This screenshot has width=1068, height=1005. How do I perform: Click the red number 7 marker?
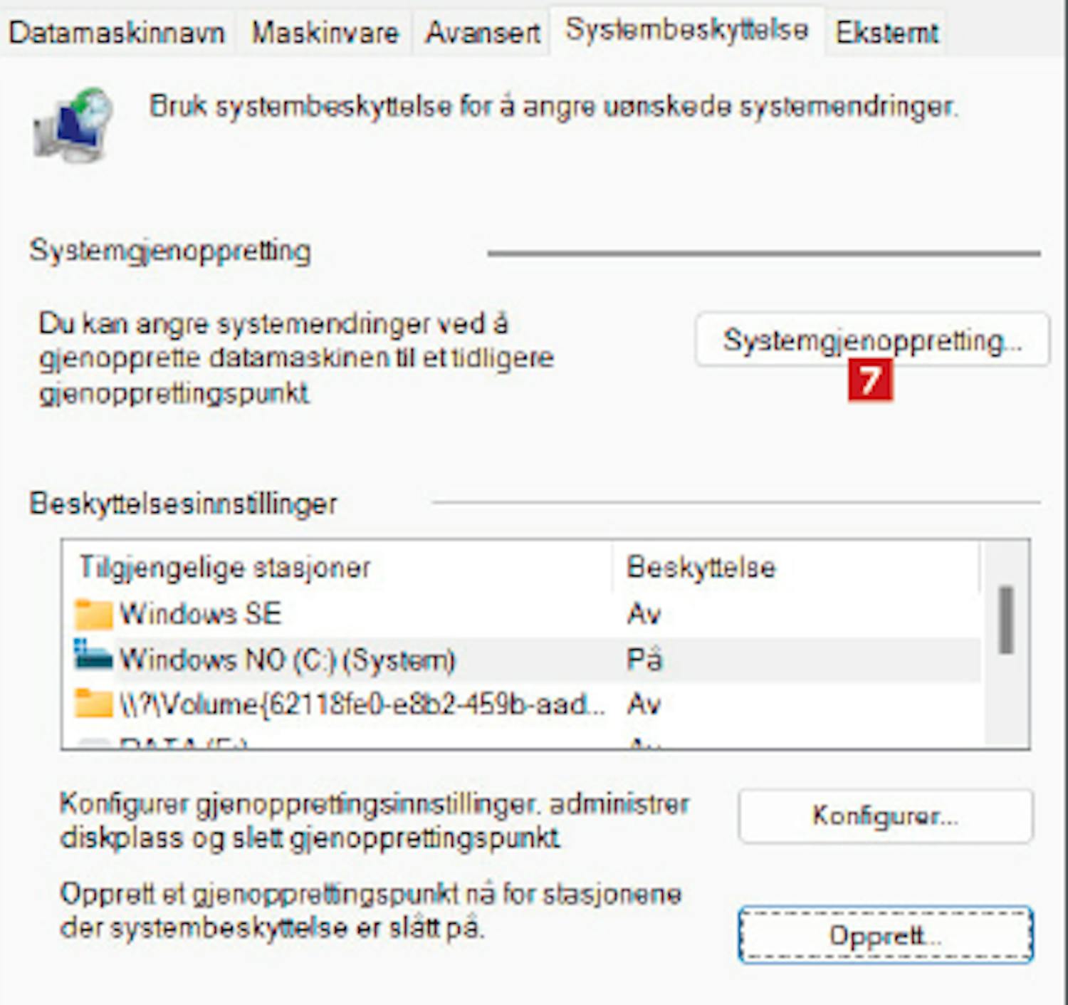pyautogui.click(x=869, y=381)
